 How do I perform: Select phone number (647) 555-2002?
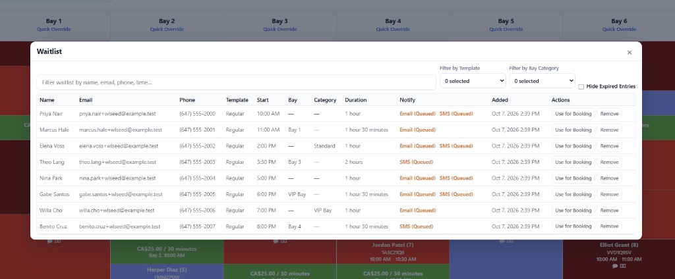click(197, 146)
